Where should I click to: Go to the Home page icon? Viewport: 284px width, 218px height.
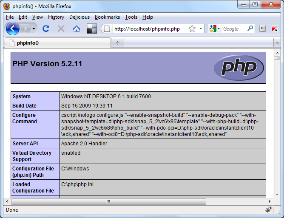(77, 28)
